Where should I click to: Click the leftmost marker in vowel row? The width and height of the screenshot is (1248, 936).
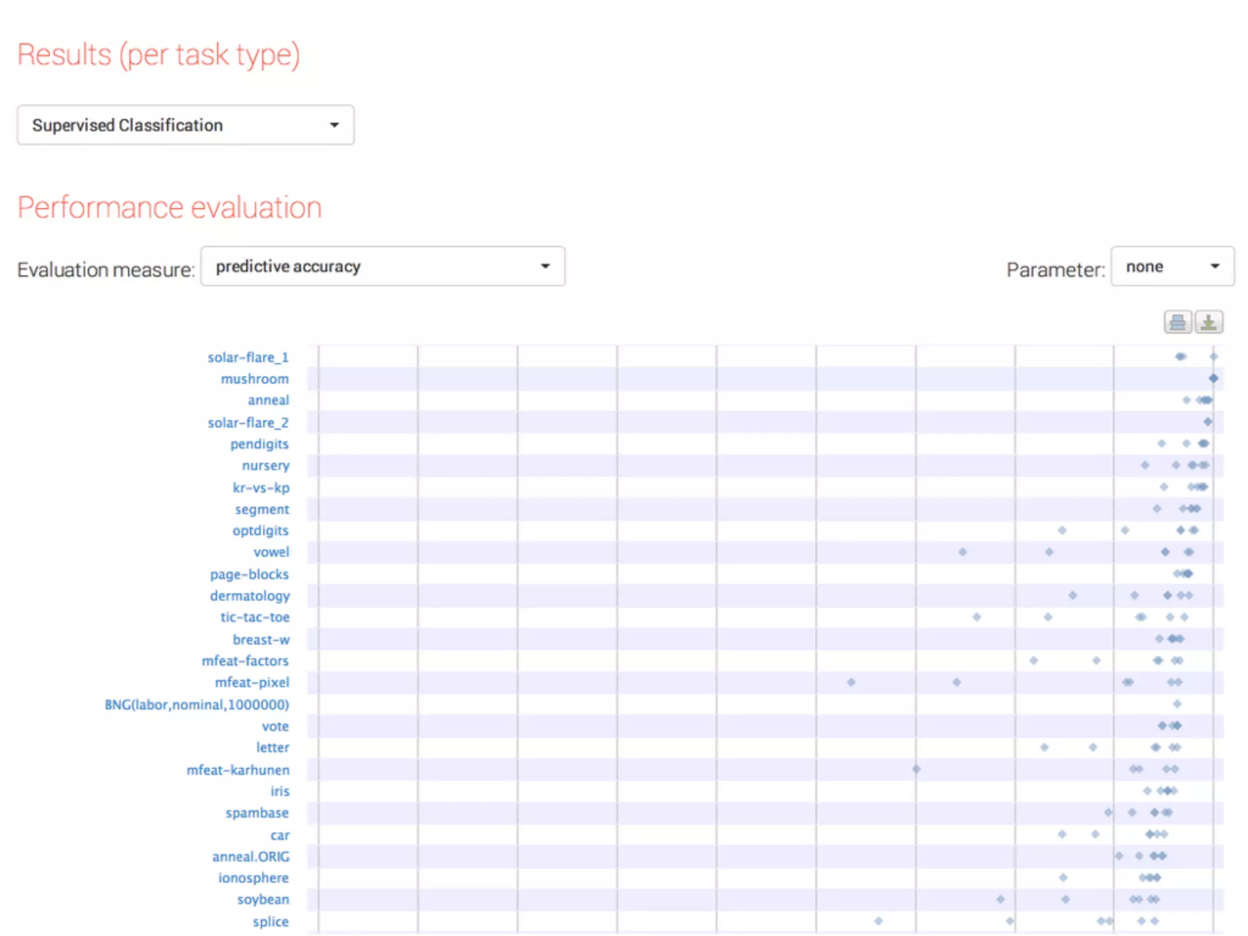pyautogui.click(x=962, y=552)
